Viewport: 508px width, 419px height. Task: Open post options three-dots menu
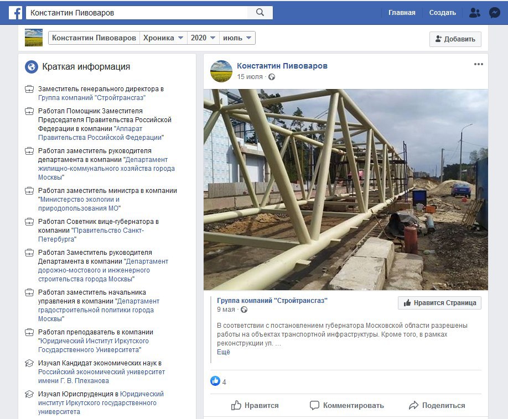[x=479, y=64]
